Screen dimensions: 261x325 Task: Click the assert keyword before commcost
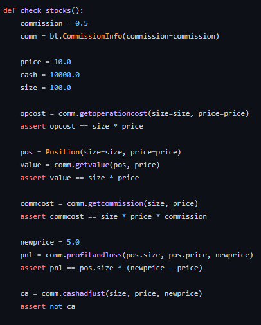(x=33, y=216)
